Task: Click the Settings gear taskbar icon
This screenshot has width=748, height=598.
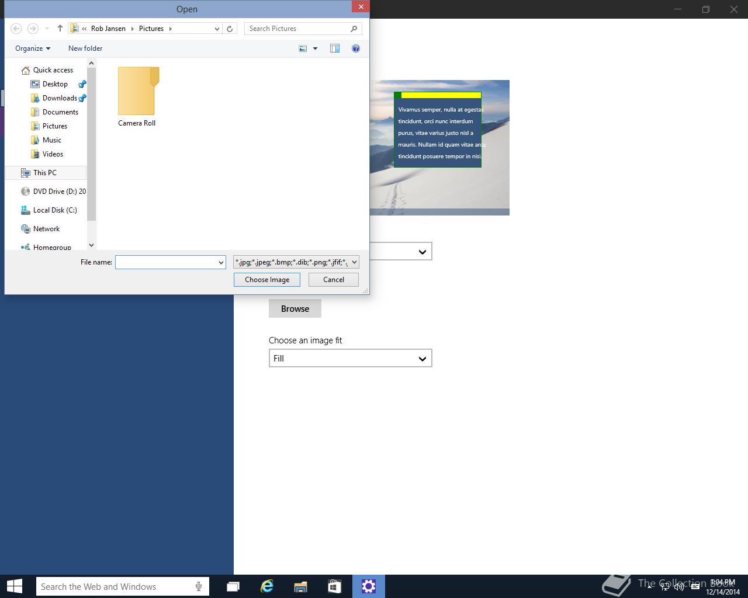Action: pyautogui.click(x=369, y=586)
